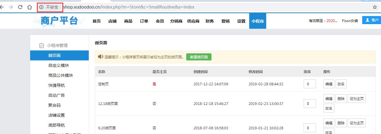
Task: Open the 店铺 menu
Action: click(112, 21)
